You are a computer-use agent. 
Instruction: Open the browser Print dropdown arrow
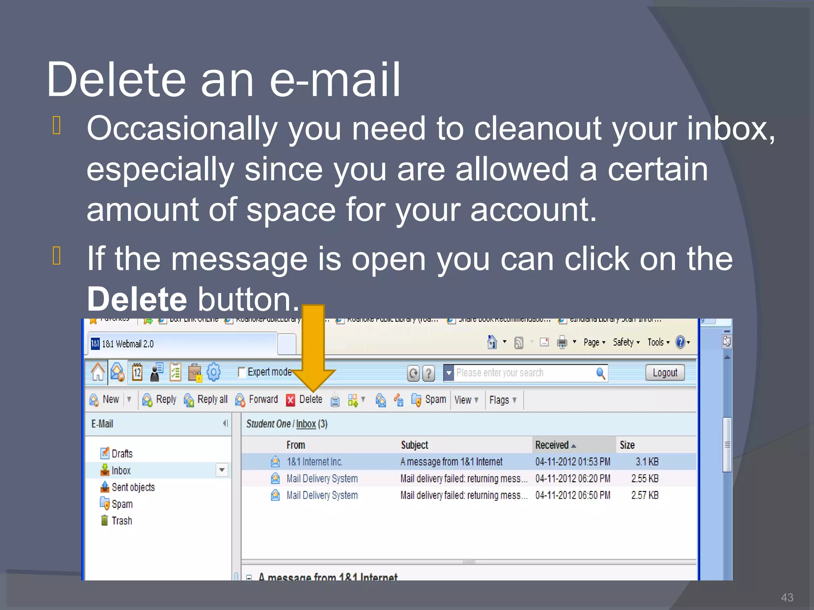pyautogui.click(x=574, y=342)
